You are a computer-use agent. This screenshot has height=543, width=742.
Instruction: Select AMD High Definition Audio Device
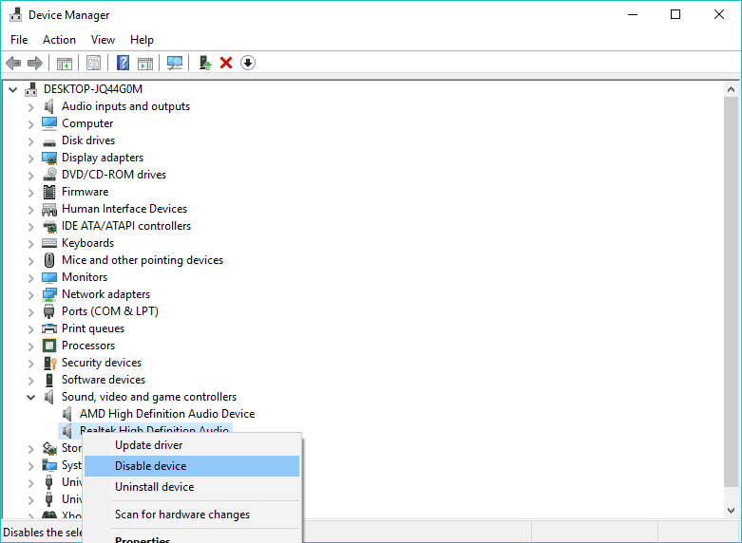point(167,414)
